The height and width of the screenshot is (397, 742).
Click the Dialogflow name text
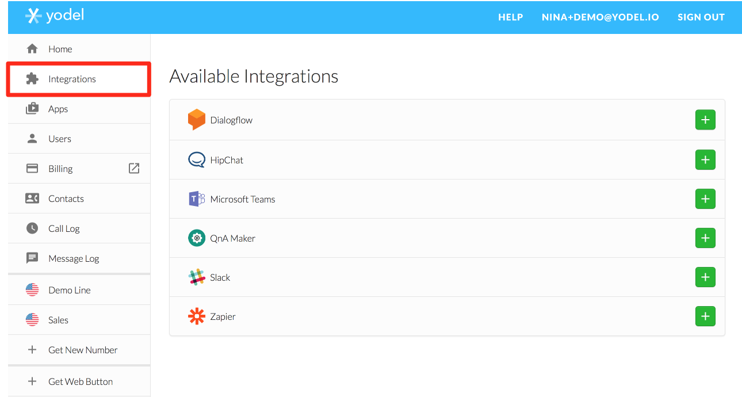[231, 120]
